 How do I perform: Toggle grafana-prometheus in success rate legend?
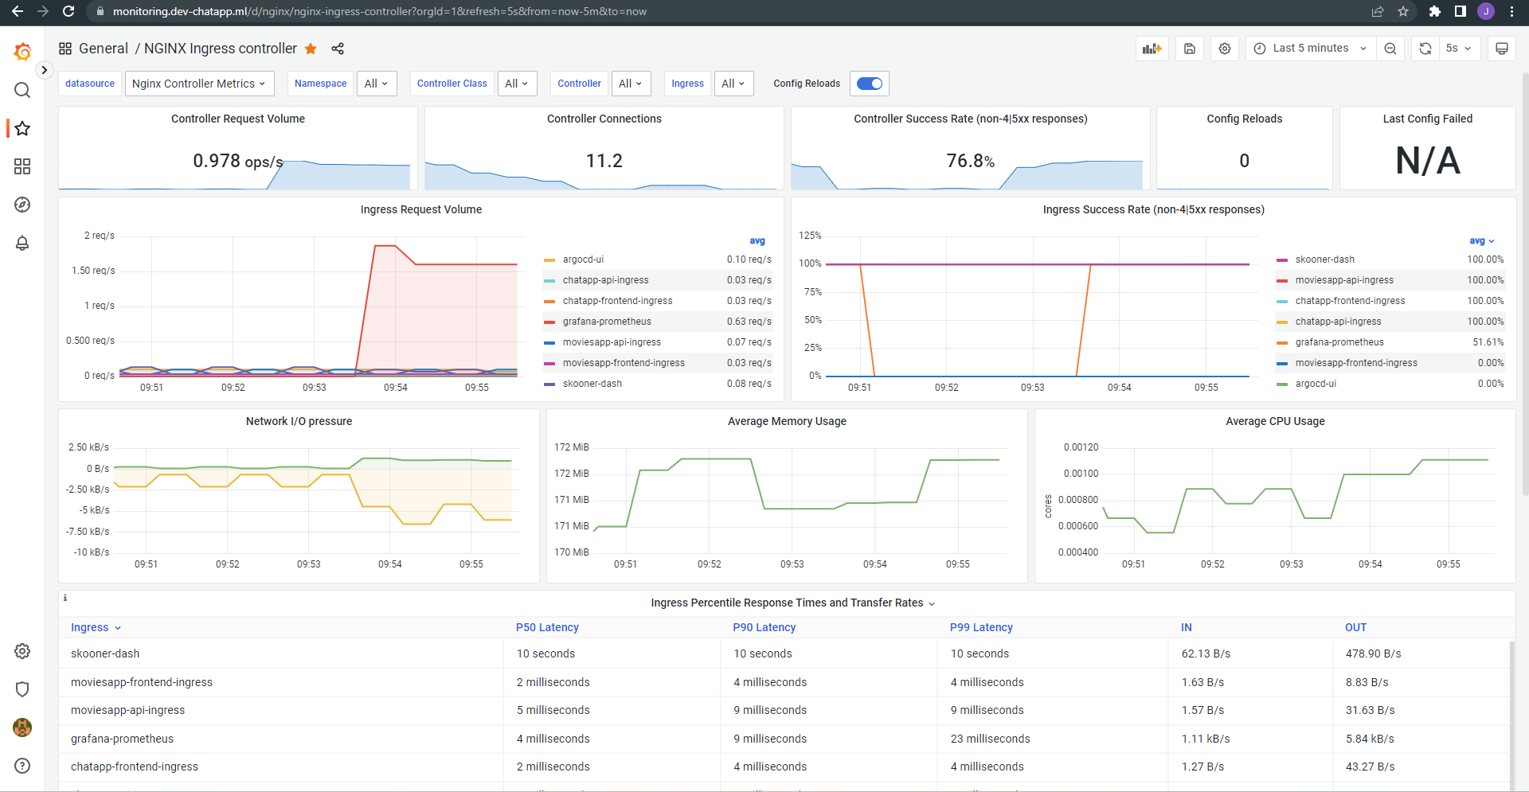pyautogui.click(x=1339, y=342)
